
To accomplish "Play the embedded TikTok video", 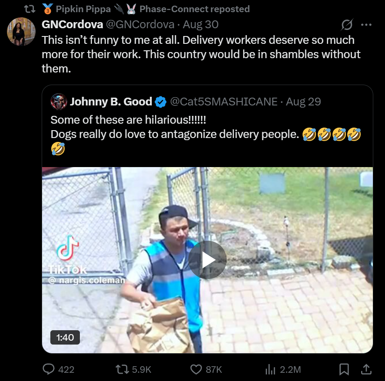I will pos(207,260).
